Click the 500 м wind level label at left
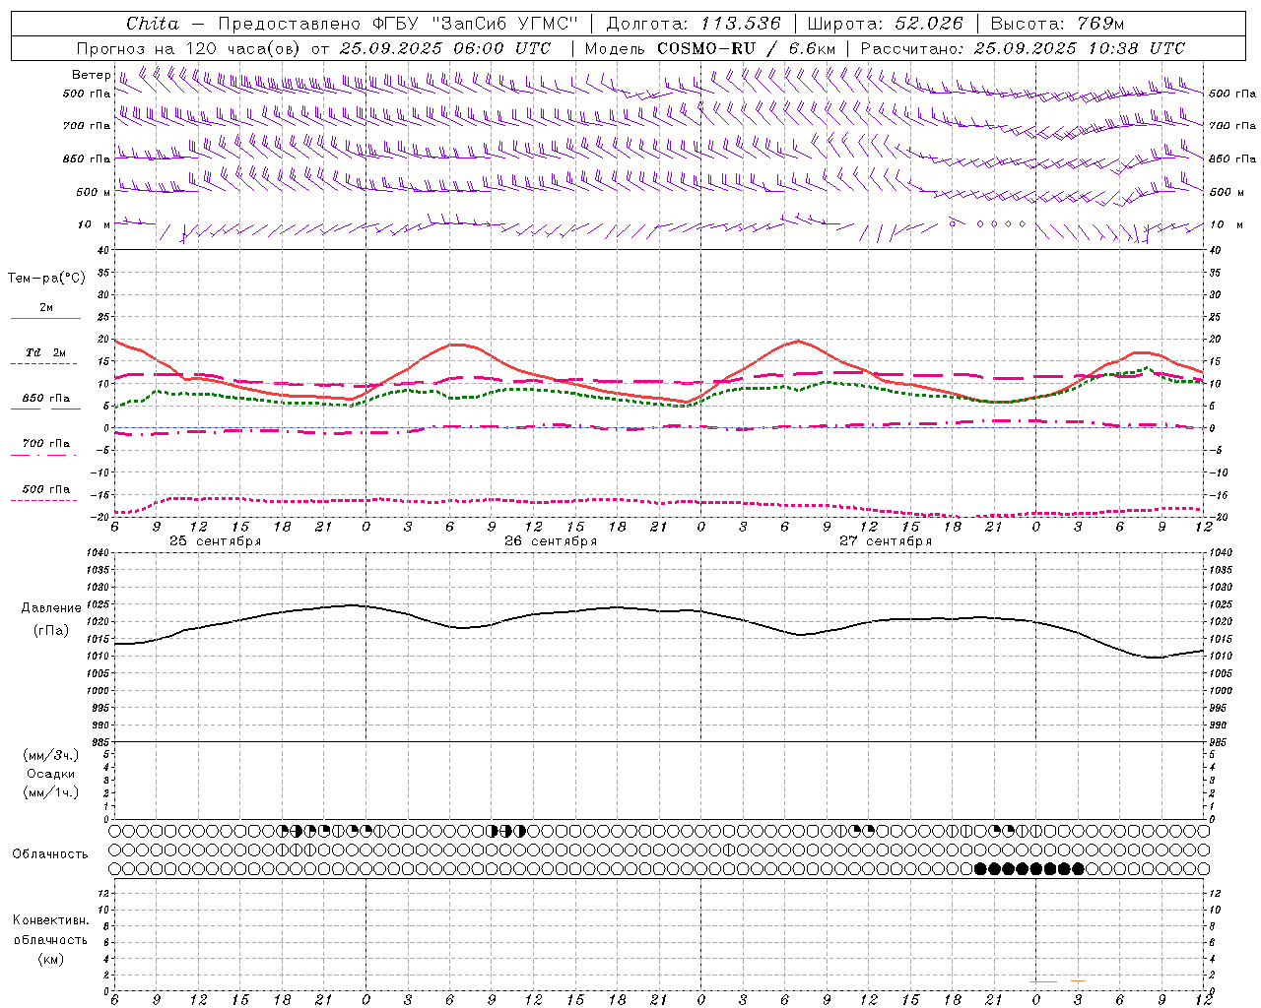Image resolution: width=1261 pixels, height=1008 pixels. pos(94,193)
